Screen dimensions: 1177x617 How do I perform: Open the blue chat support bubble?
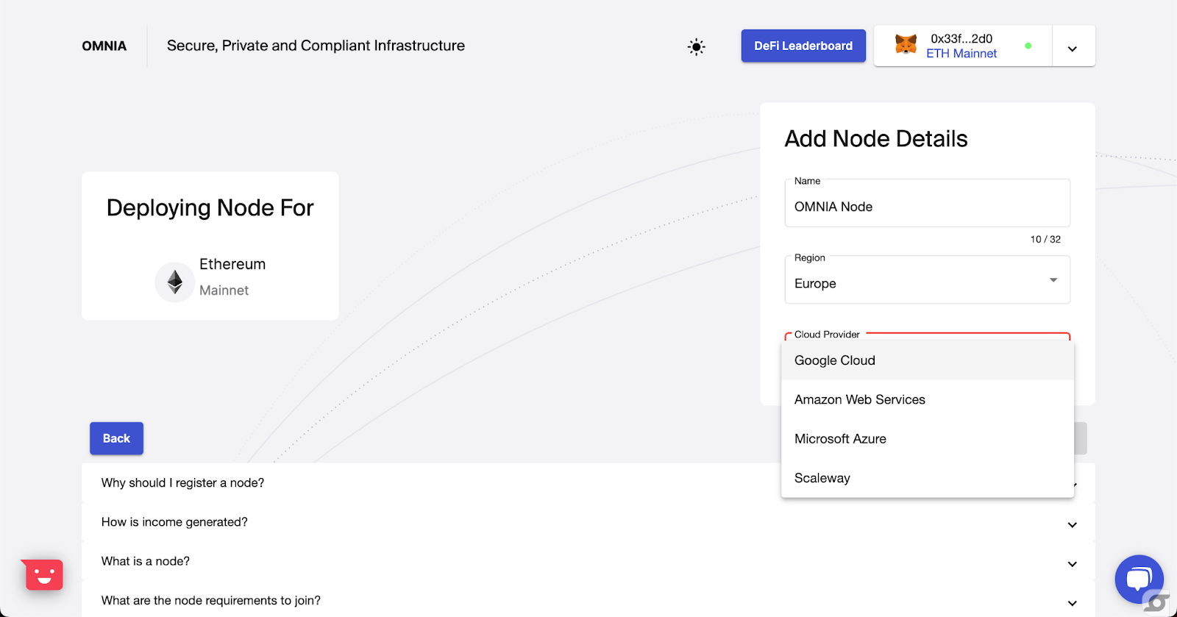(1139, 579)
